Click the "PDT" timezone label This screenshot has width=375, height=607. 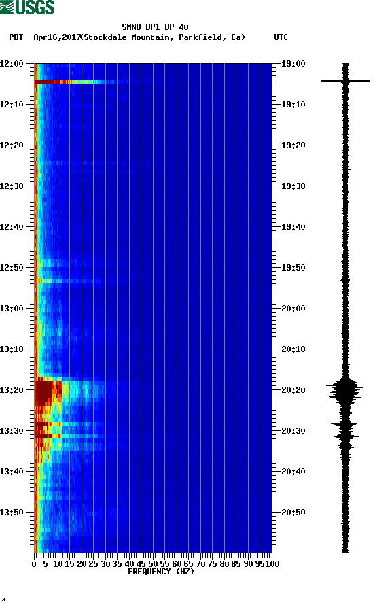(16, 37)
